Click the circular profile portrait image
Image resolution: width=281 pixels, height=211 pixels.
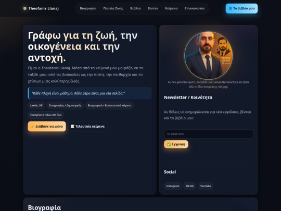[209, 55]
